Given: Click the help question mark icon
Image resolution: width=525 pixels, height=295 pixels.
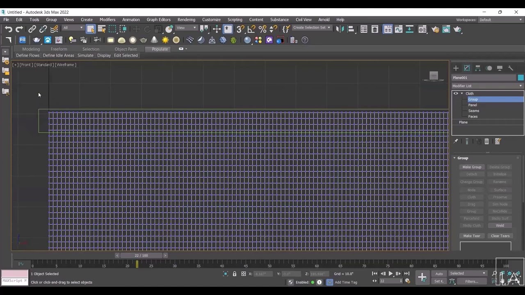Looking at the screenshot, I should [x=305, y=40].
